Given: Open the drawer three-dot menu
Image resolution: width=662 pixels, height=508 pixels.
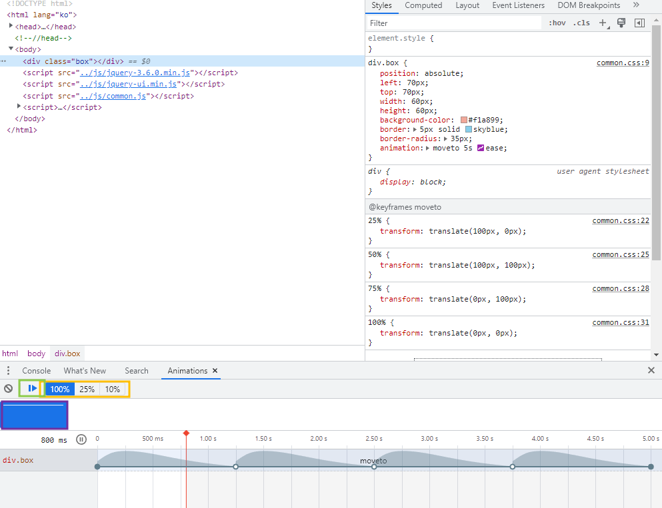Looking at the screenshot, I should pos(8,371).
